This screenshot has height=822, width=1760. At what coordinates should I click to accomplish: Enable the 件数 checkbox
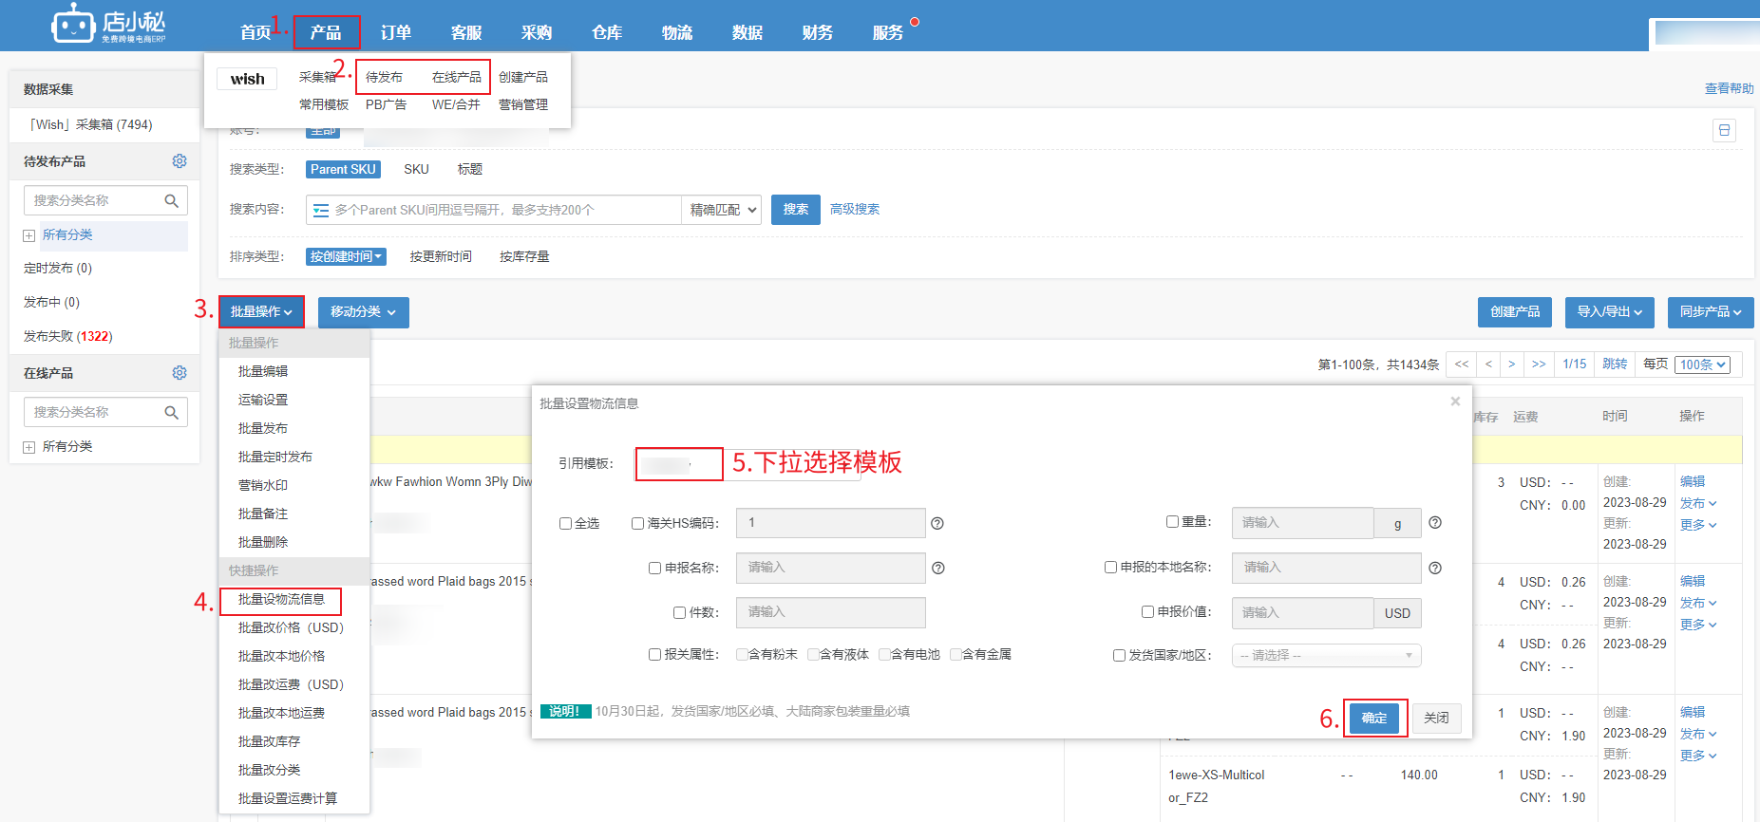pyautogui.click(x=679, y=612)
